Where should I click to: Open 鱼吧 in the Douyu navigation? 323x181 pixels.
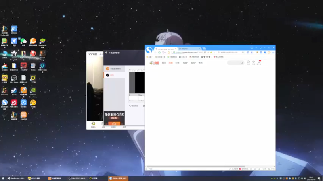tap(200, 63)
